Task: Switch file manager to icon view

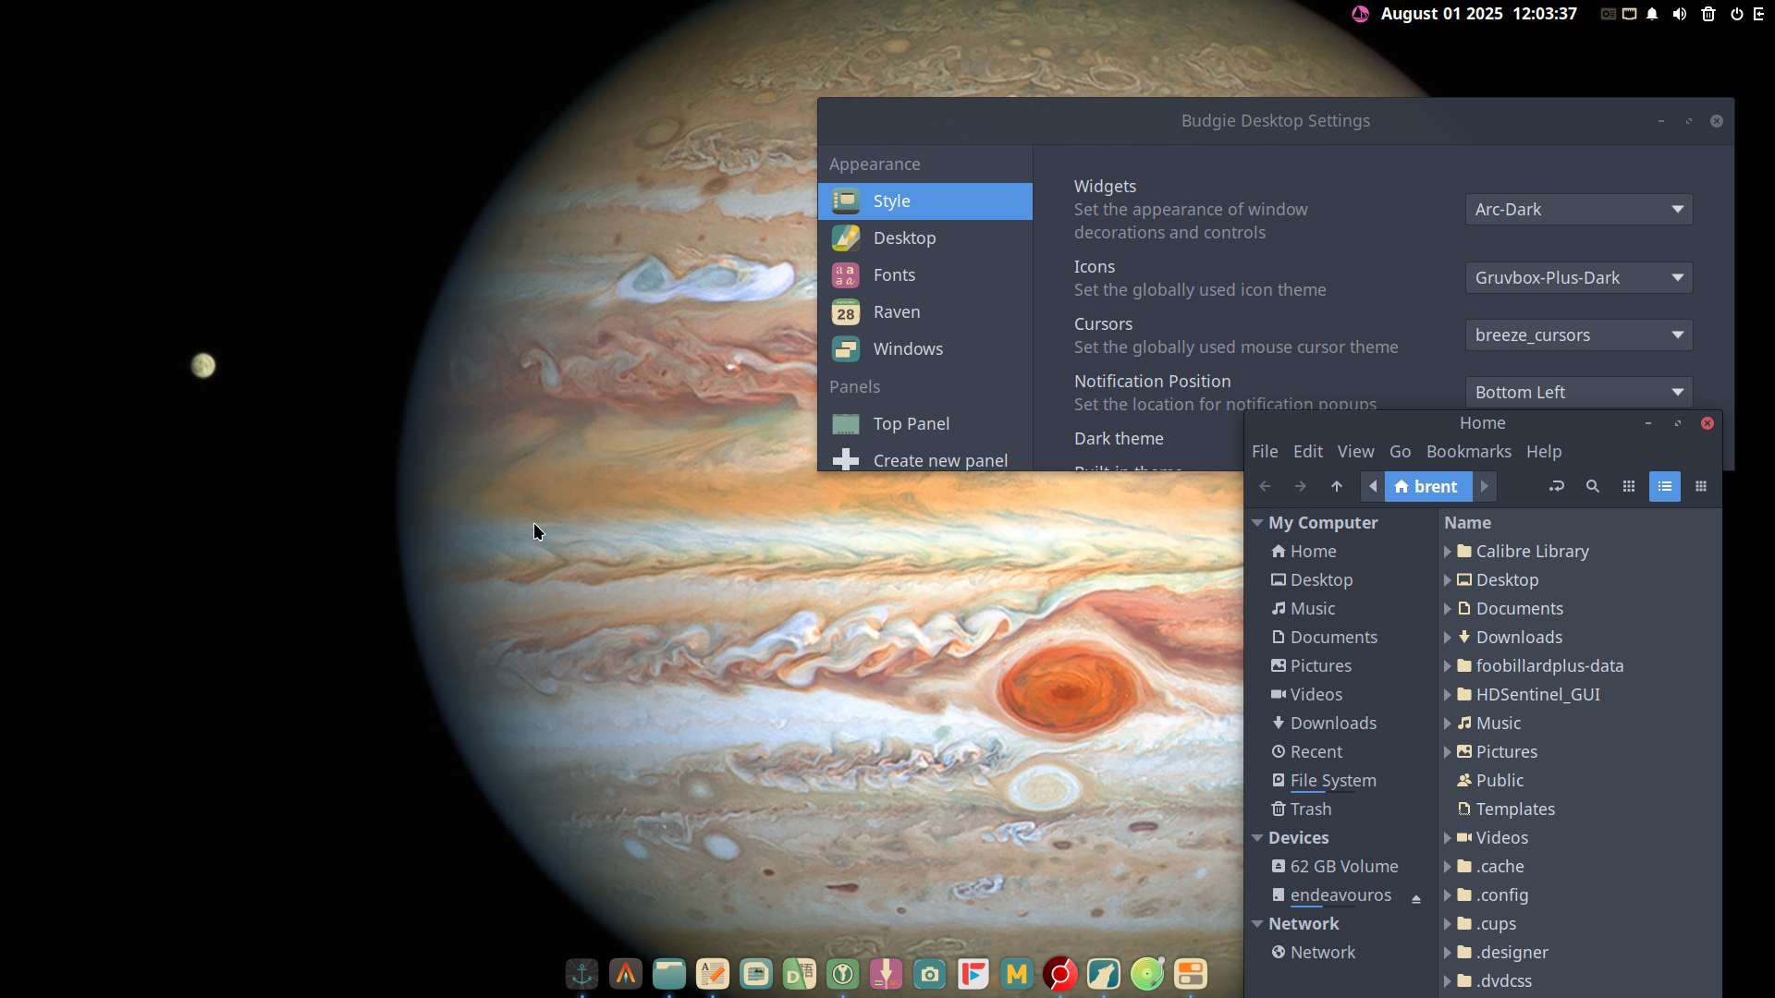Action: (1629, 486)
